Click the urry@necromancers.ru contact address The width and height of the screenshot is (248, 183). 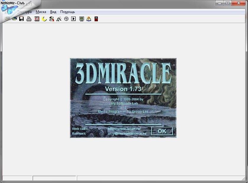tap(127, 133)
